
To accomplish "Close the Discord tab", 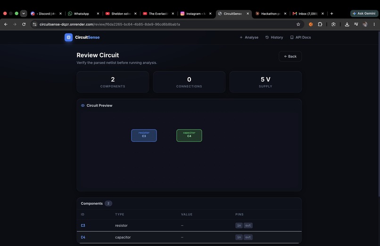I will (x=61, y=14).
